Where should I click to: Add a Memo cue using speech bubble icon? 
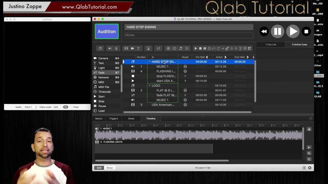click(245, 48)
